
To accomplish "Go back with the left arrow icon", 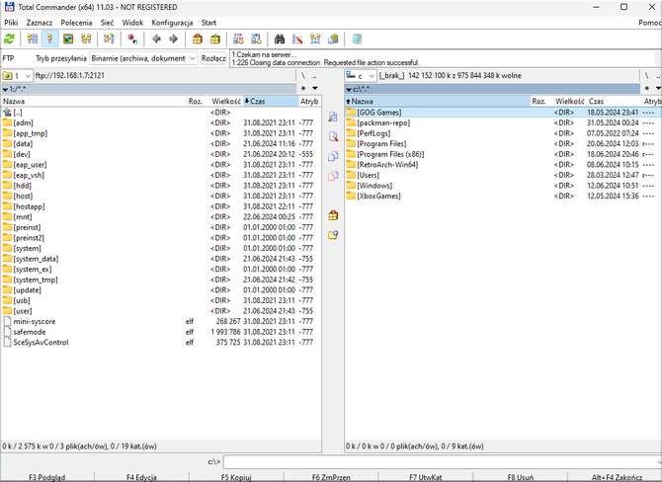I will click(156, 40).
